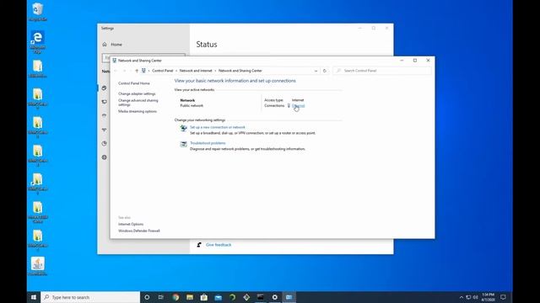Click the Network and Sharing Center title icon
Image resolution: width=540 pixels, height=303 pixels.
tap(115, 61)
